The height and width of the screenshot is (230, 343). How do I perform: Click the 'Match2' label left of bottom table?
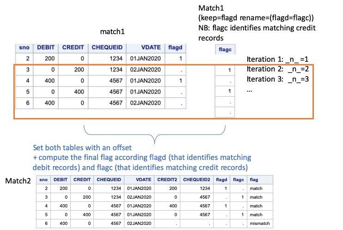(x=18, y=181)
